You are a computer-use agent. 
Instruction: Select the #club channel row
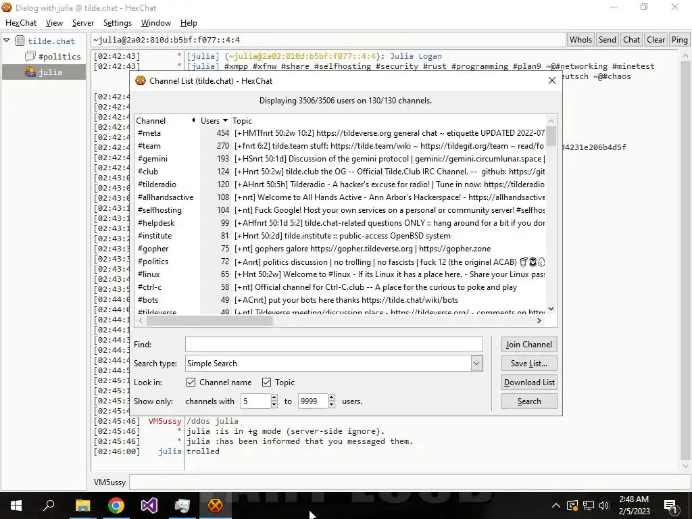tap(341, 171)
